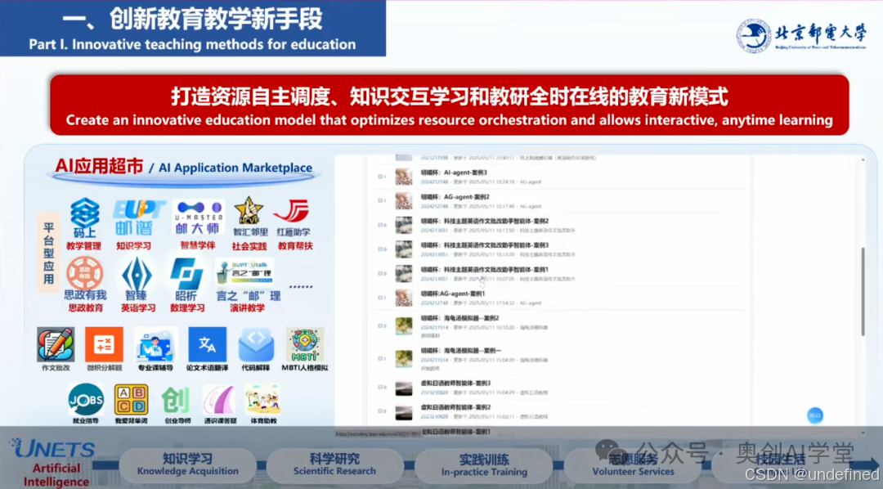Select the 知识学习 Knowledge Acquisition tab
The height and width of the screenshot is (489, 883).
[x=188, y=464]
